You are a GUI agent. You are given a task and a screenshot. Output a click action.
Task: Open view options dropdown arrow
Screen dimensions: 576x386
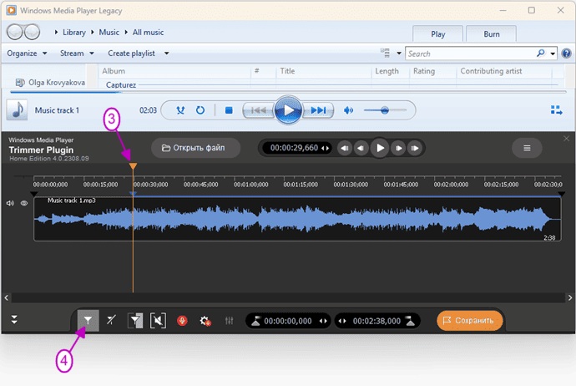click(x=399, y=53)
